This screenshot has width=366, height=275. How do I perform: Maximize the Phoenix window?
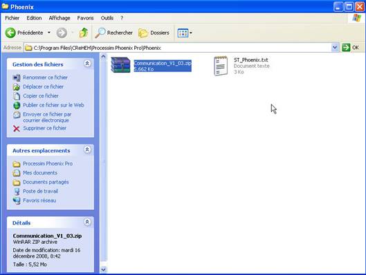coord(349,6)
